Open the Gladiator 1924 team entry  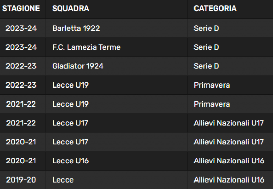[x=78, y=66]
